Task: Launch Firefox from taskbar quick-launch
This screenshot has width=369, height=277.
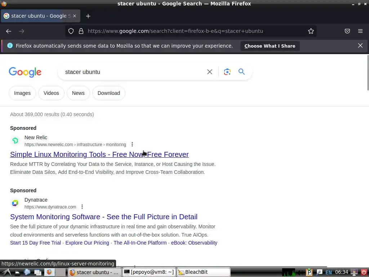Action: point(49,272)
